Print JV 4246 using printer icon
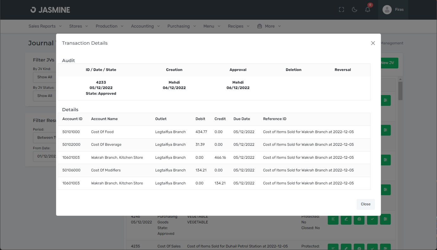 (x=359, y=219)
